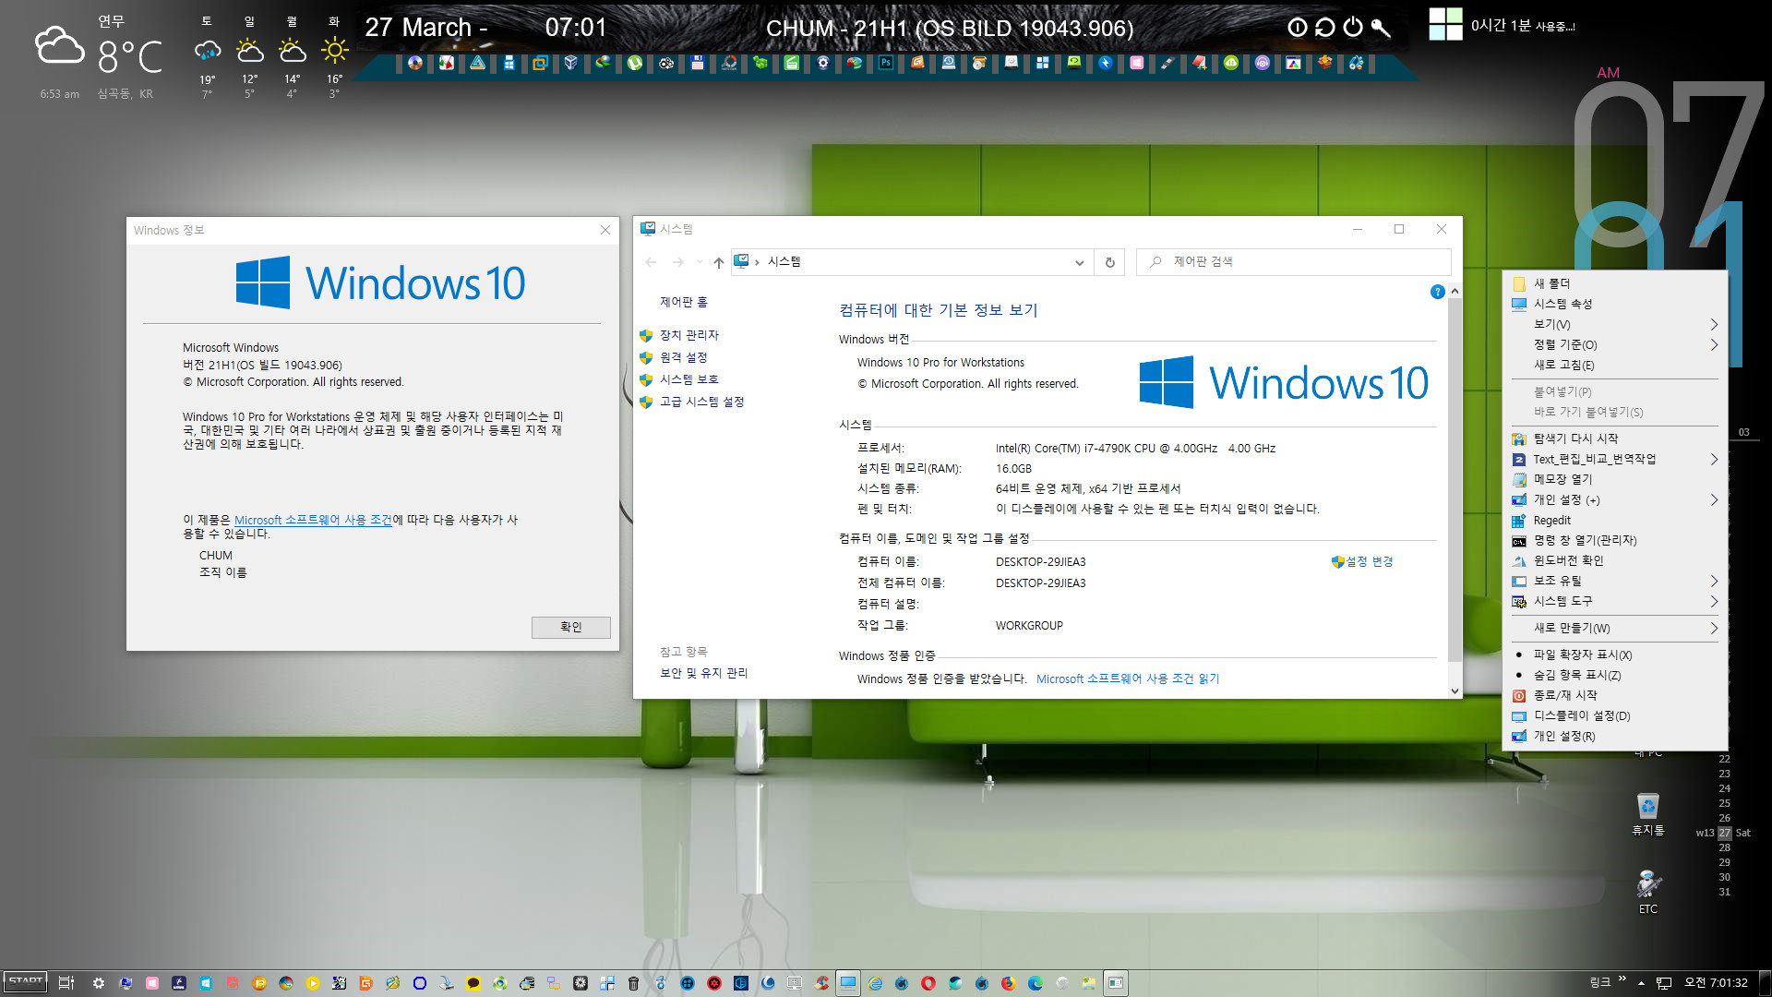Screen dimensions: 1772x997
Task: Expand the 정렬 기준(O) submenu
Action: click(1614, 344)
